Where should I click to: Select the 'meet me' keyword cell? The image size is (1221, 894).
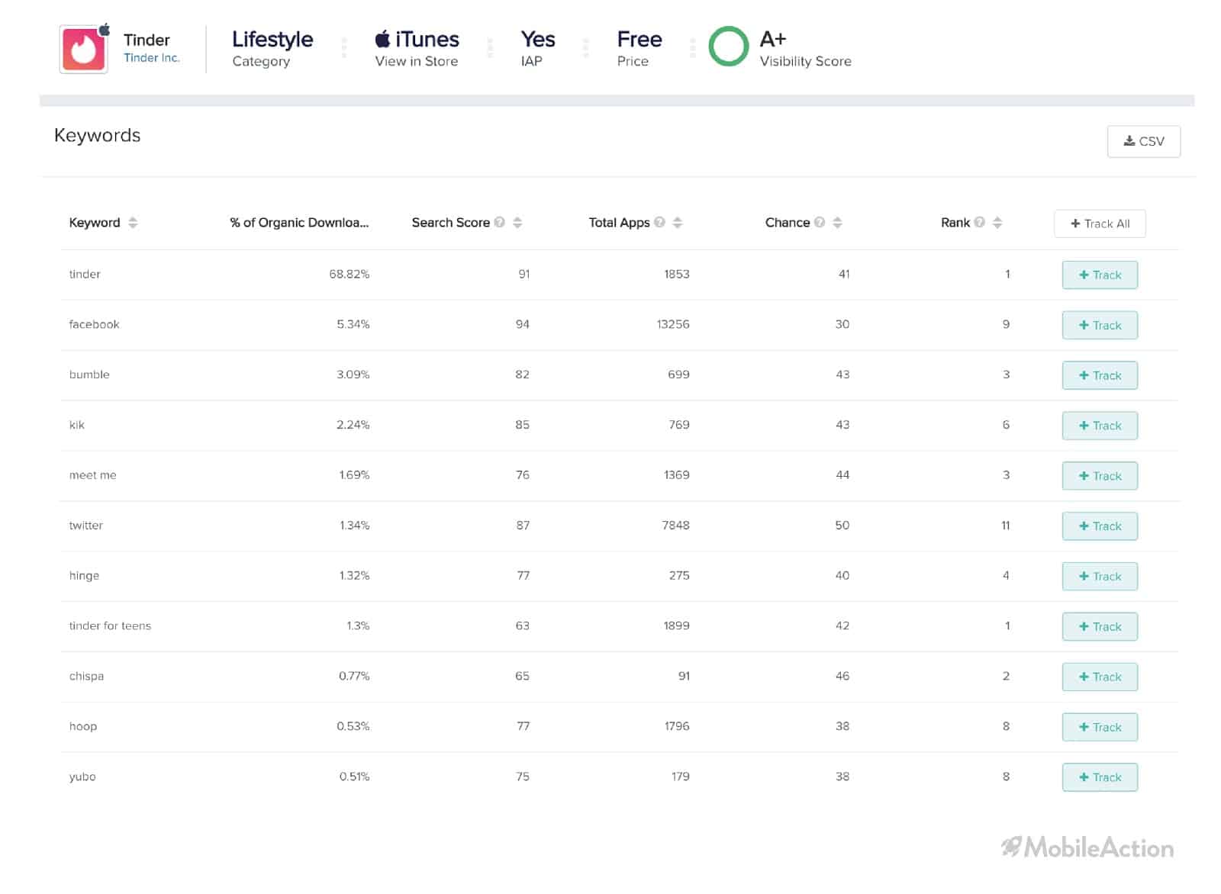tap(92, 474)
